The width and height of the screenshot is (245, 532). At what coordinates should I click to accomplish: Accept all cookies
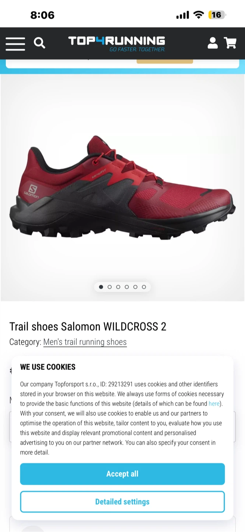122,474
